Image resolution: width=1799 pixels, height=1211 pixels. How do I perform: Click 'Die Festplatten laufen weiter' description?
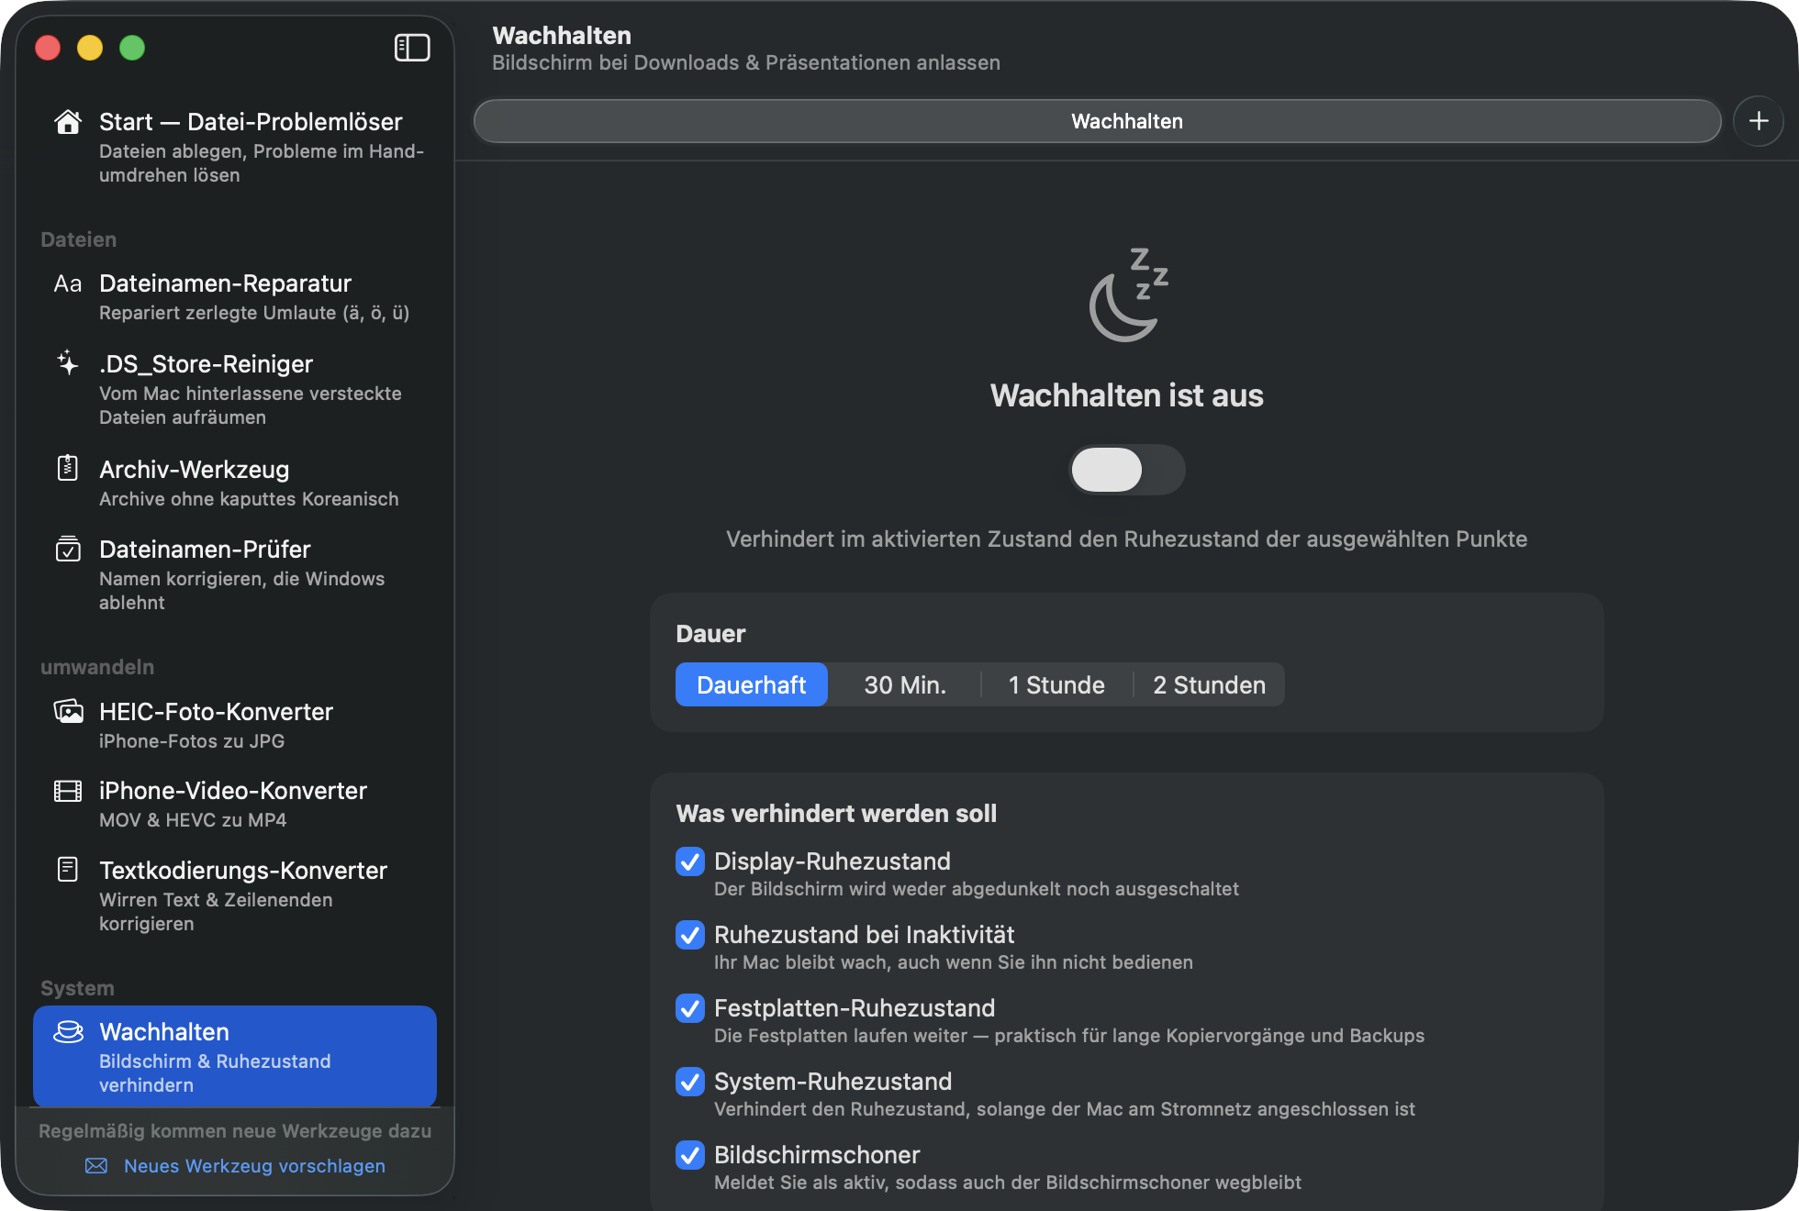pyautogui.click(x=1069, y=1036)
